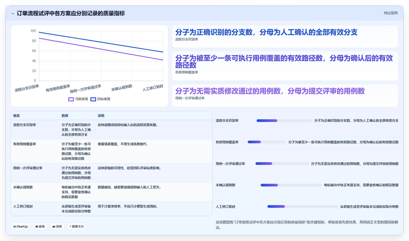
Task: Click description 数量越高，越需要加强规则输入和人工把关。
Action: pos(129,187)
